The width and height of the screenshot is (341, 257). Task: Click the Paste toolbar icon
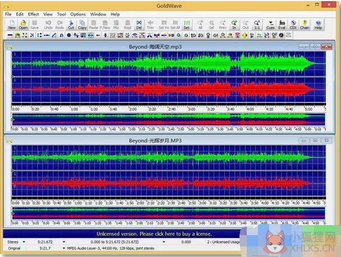[94, 25]
